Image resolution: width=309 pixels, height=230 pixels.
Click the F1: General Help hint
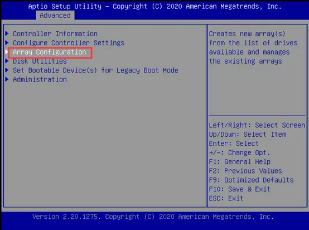click(x=240, y=162)
